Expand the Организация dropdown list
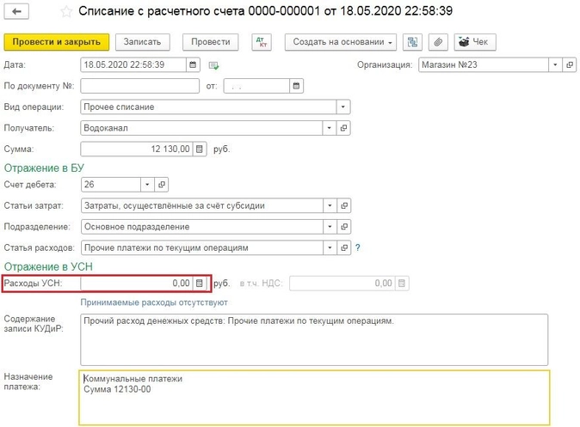This screenshot has height=427, width=580. pyautogui.click(x=555, y=65)
